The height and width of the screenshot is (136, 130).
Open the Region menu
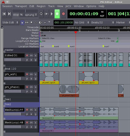(x=41, y=6)
